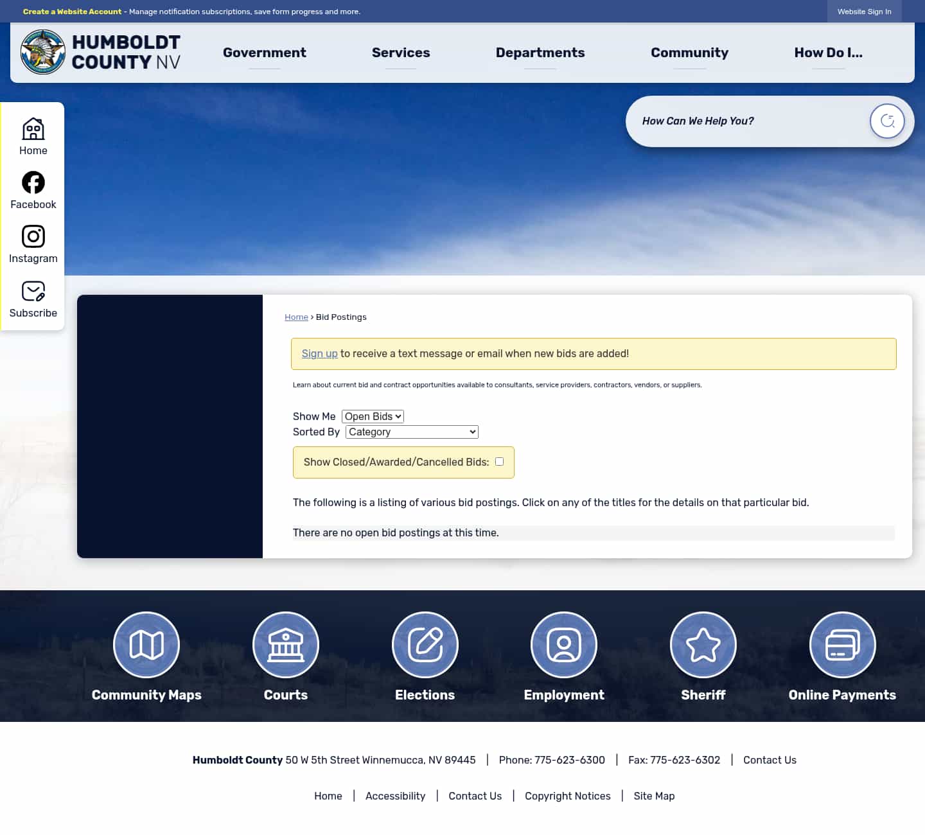925x835 pixels.
Task: Open the search magnifier icon
Action: [887, 121]
